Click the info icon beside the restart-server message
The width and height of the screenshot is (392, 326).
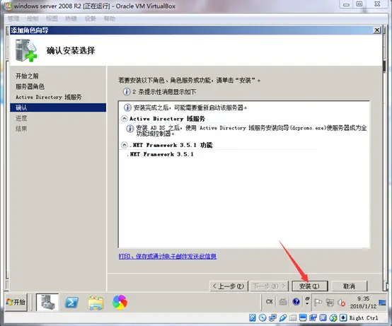coord(127,107)
